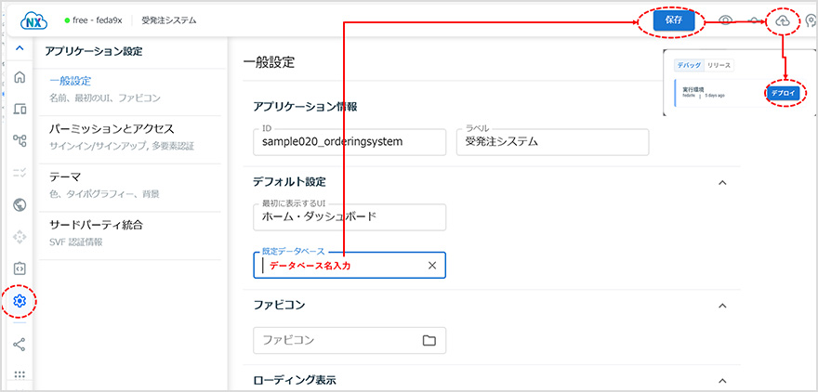
Task: Open the 最初に表示するUI field
Action: click(x=350, y=216)
